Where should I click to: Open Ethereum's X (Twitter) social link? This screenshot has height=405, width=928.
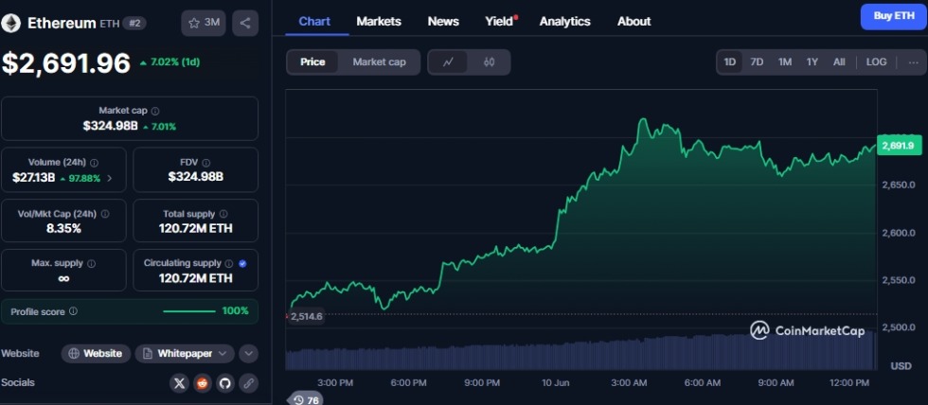point(180,383)
